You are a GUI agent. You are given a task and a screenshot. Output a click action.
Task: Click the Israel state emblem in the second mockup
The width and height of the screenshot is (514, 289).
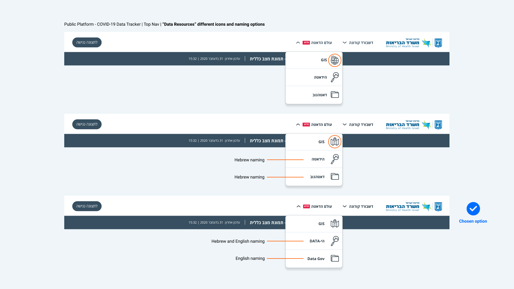pyautogui.click(x=438, y=125)
